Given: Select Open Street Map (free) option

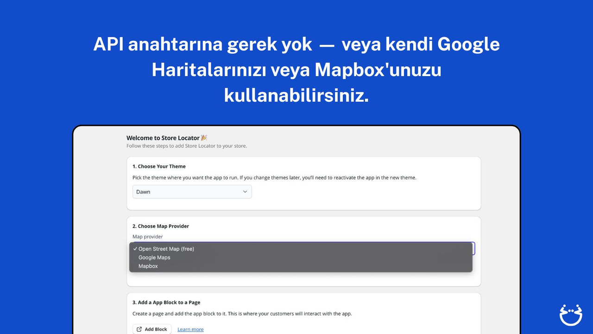Looking at the screenshot, I should pyautogui.click(x=301, y=249).
